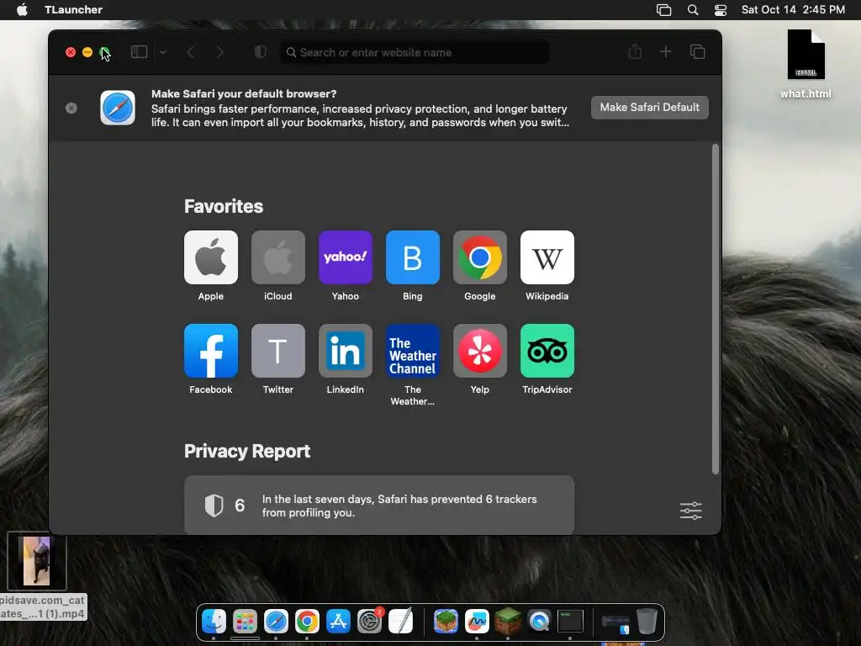Expand the tab group dropdown arrow
Image resolution: width=861 pixels, height=646 pixels.
coord(163,52)
